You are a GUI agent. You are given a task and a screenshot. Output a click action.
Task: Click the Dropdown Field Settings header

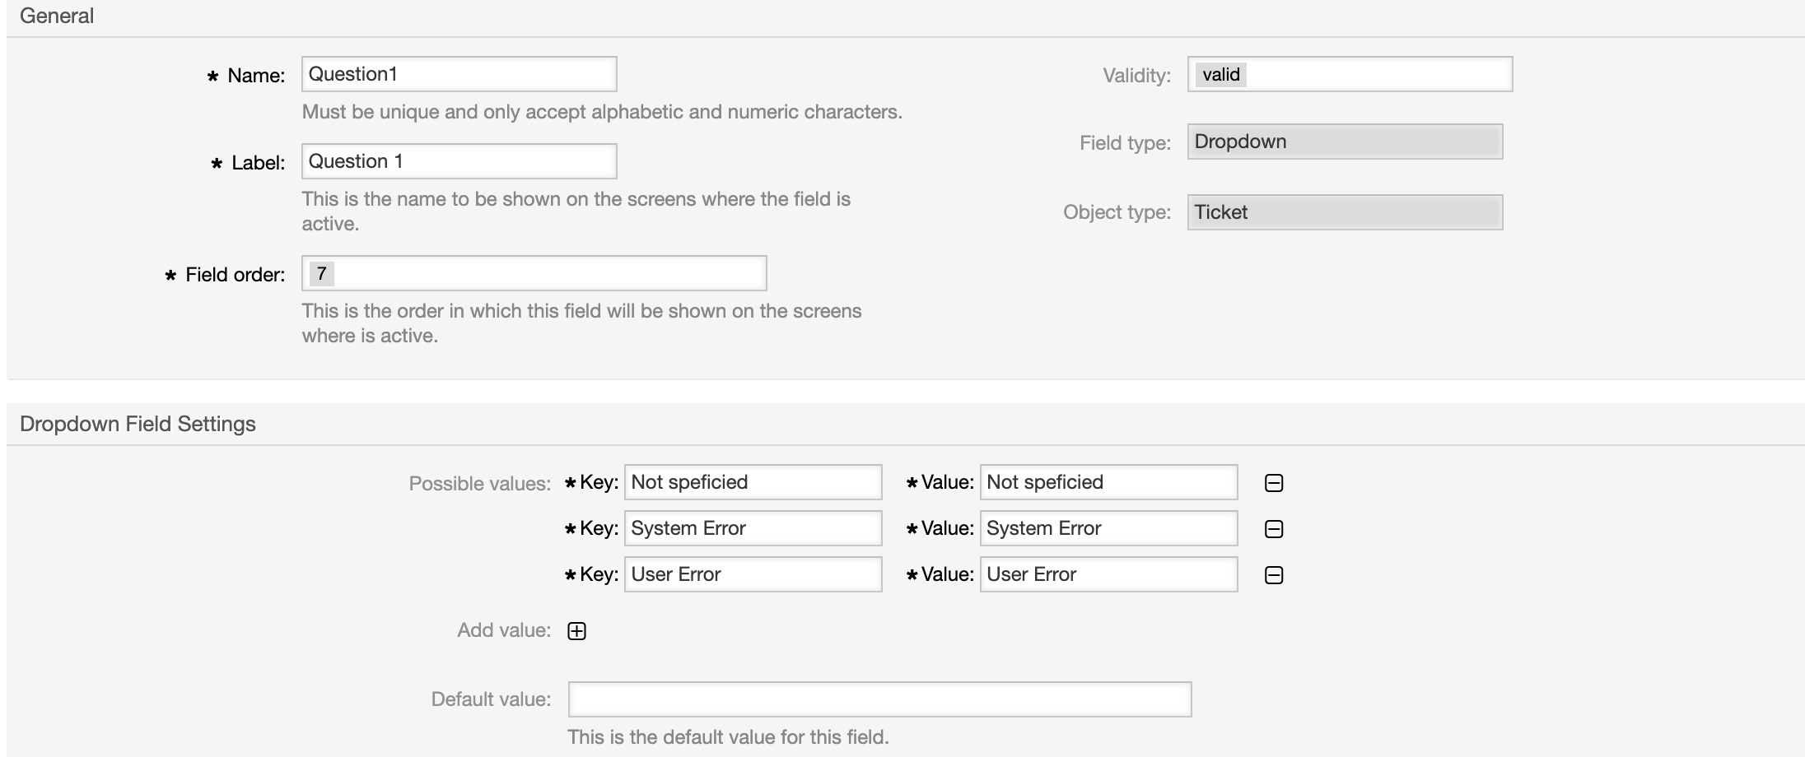click(x=138, y=424)
